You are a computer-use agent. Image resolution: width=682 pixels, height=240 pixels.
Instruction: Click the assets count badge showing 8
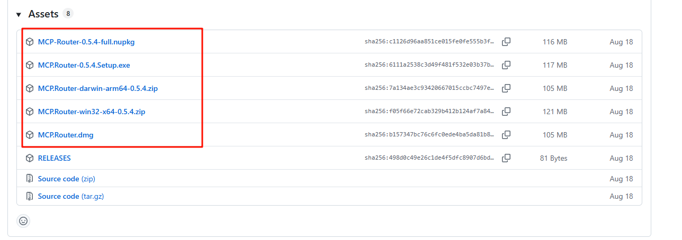68,14
